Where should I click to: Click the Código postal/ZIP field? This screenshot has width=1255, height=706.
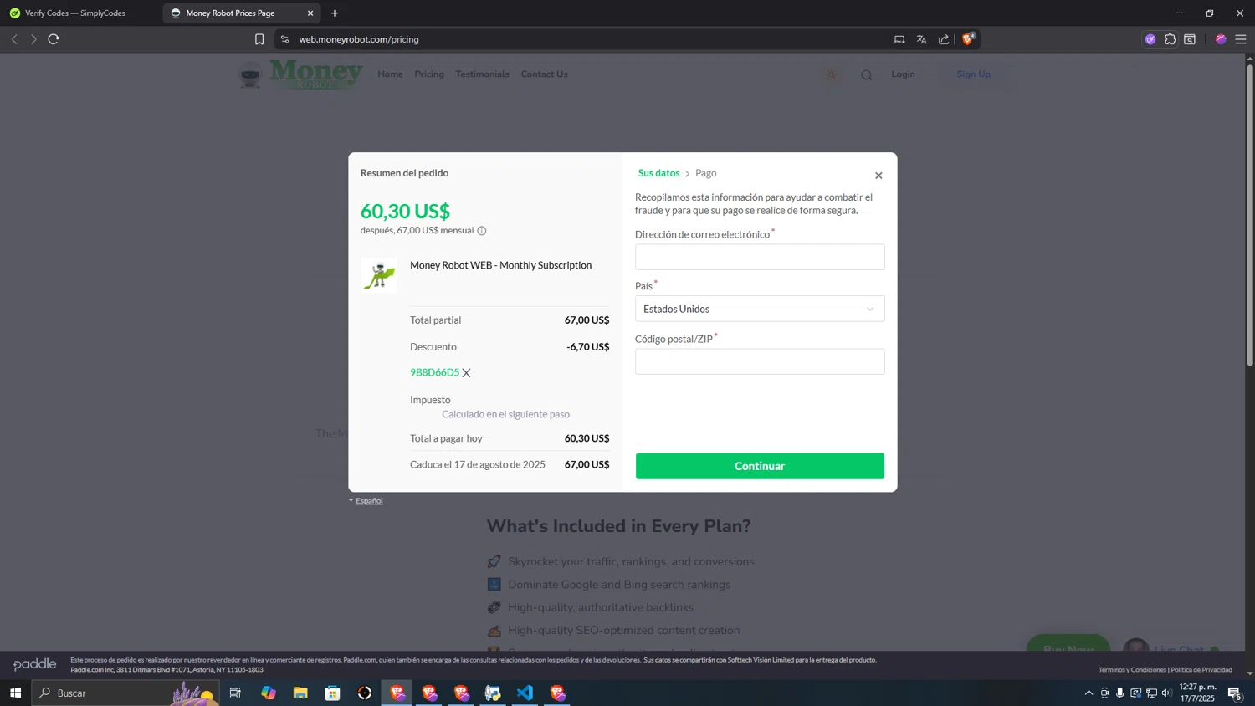coord(760,361)
